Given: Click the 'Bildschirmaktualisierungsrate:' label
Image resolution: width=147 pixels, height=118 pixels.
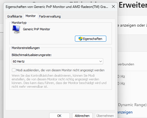Looking at the screenshot, I should tap(32, 55).
